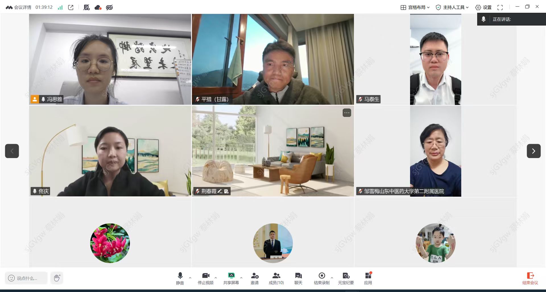Image resolution: width=546 pixels, height=292 pixels.
Task: Go to next page of participants
Action: click(x=533, y=151)
